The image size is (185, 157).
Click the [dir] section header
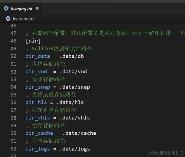pos(33,41)
